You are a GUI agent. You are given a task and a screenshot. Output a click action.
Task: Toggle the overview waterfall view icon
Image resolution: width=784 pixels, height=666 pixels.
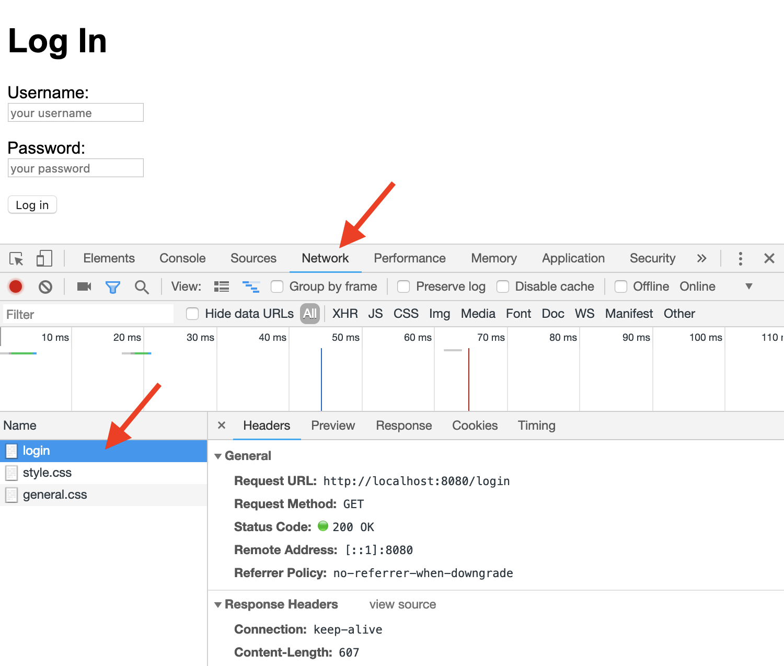coord(251,286)
